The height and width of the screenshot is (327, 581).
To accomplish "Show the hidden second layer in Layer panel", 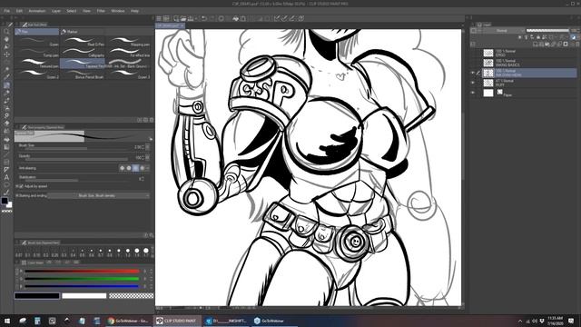I will click(472, 63).
